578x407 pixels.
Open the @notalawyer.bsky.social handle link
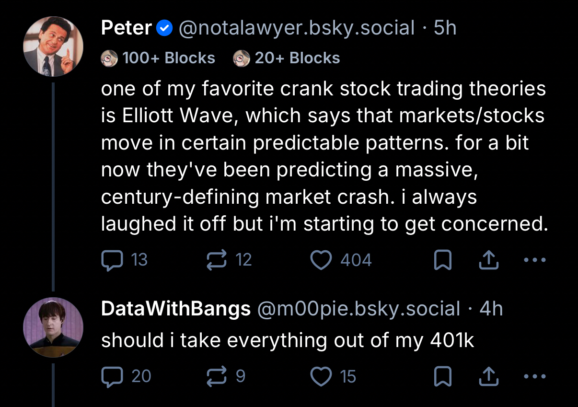click(296, 29)
